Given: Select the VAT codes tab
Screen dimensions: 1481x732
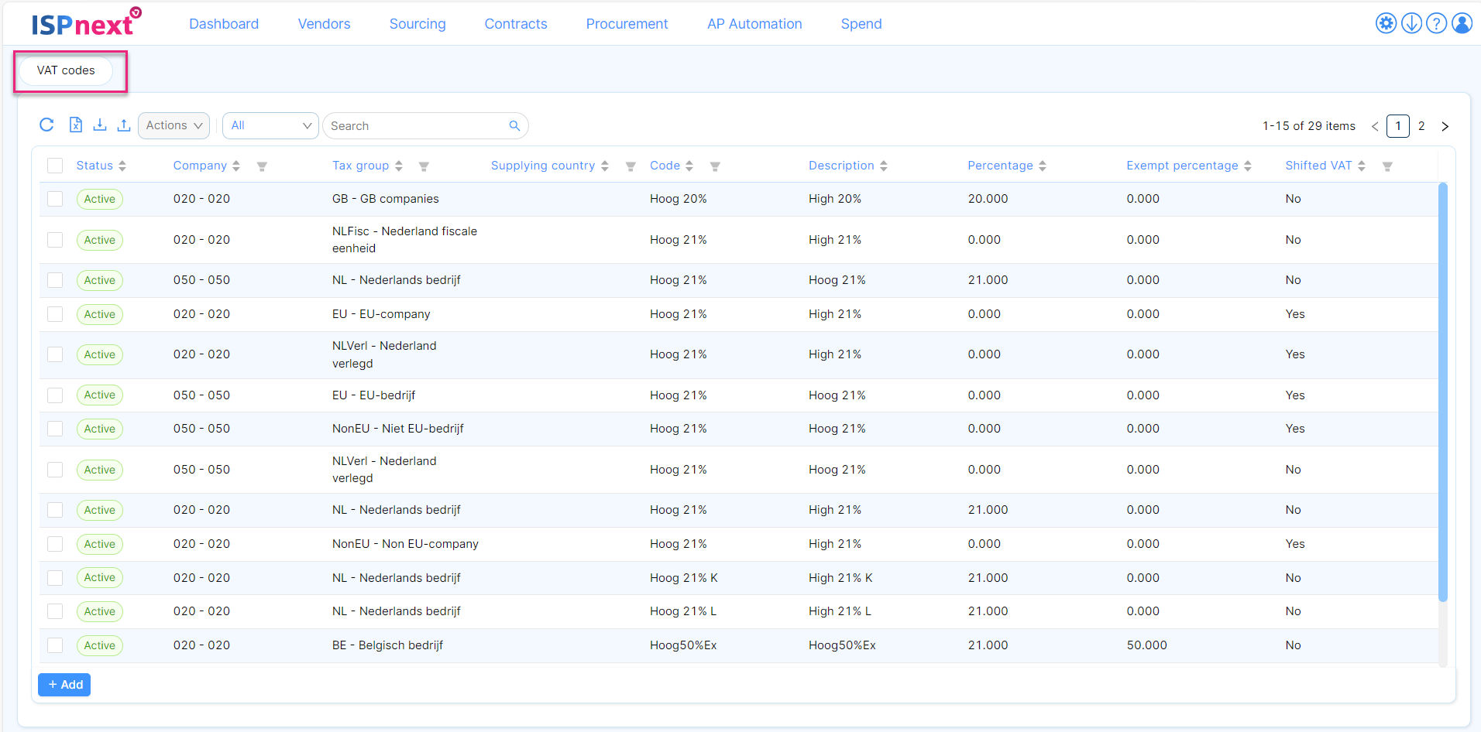Looking at the screenshot, I should [66, 70].
